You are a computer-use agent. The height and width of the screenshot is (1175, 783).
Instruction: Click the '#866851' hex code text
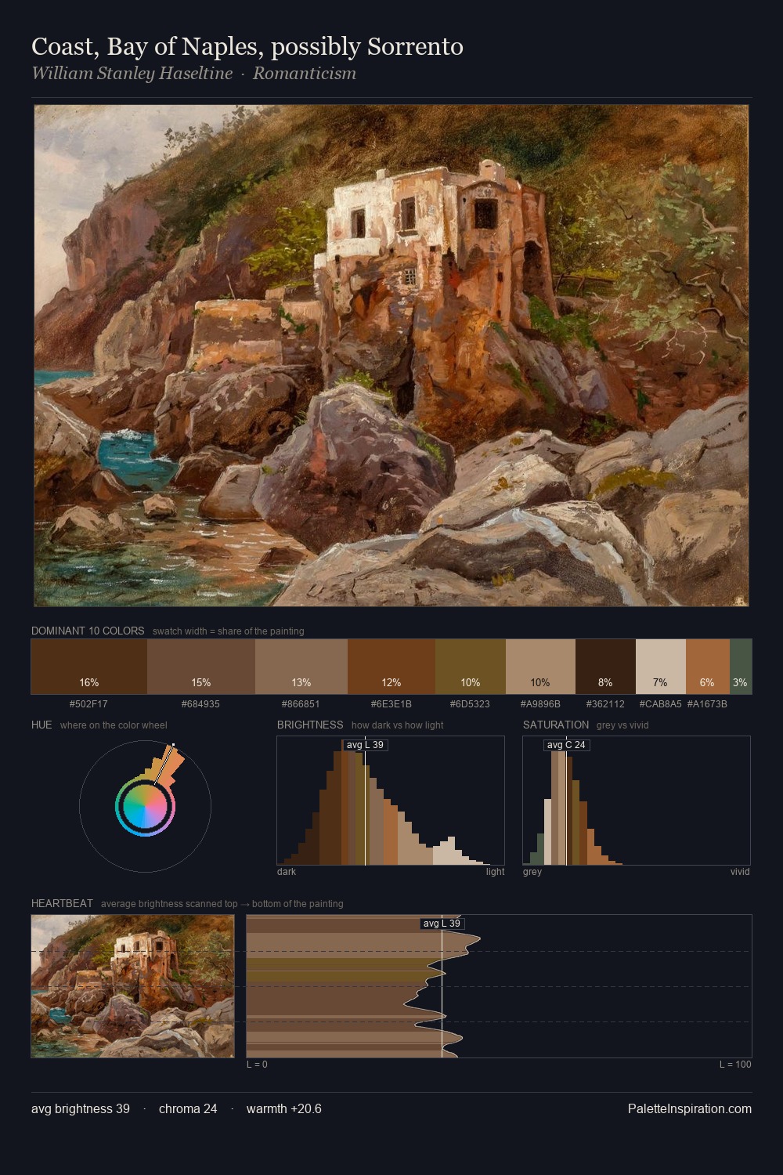pyautogui.click(x=301, y=704)
